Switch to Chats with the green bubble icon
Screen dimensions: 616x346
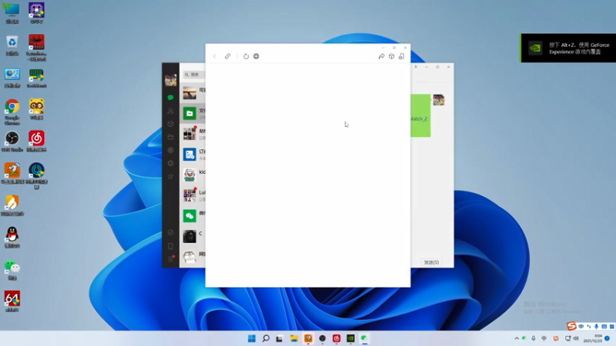click(170, 98)
